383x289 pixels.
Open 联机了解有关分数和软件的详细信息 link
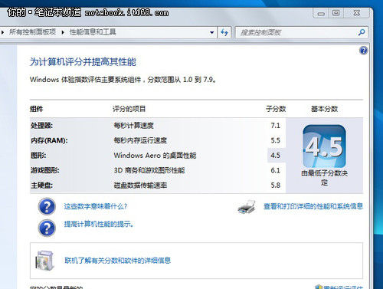coord(117,261)
